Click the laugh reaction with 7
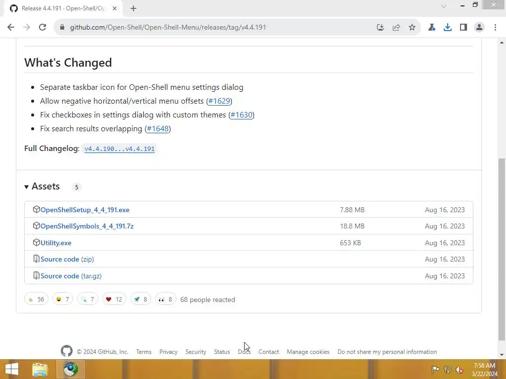 63,300
